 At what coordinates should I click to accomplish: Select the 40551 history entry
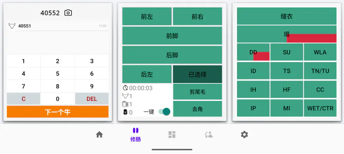(x=58, y=26)
